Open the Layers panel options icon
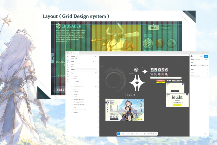Image resolution: width=217 pixels, height=145 pixels. [x=96, y=73]
